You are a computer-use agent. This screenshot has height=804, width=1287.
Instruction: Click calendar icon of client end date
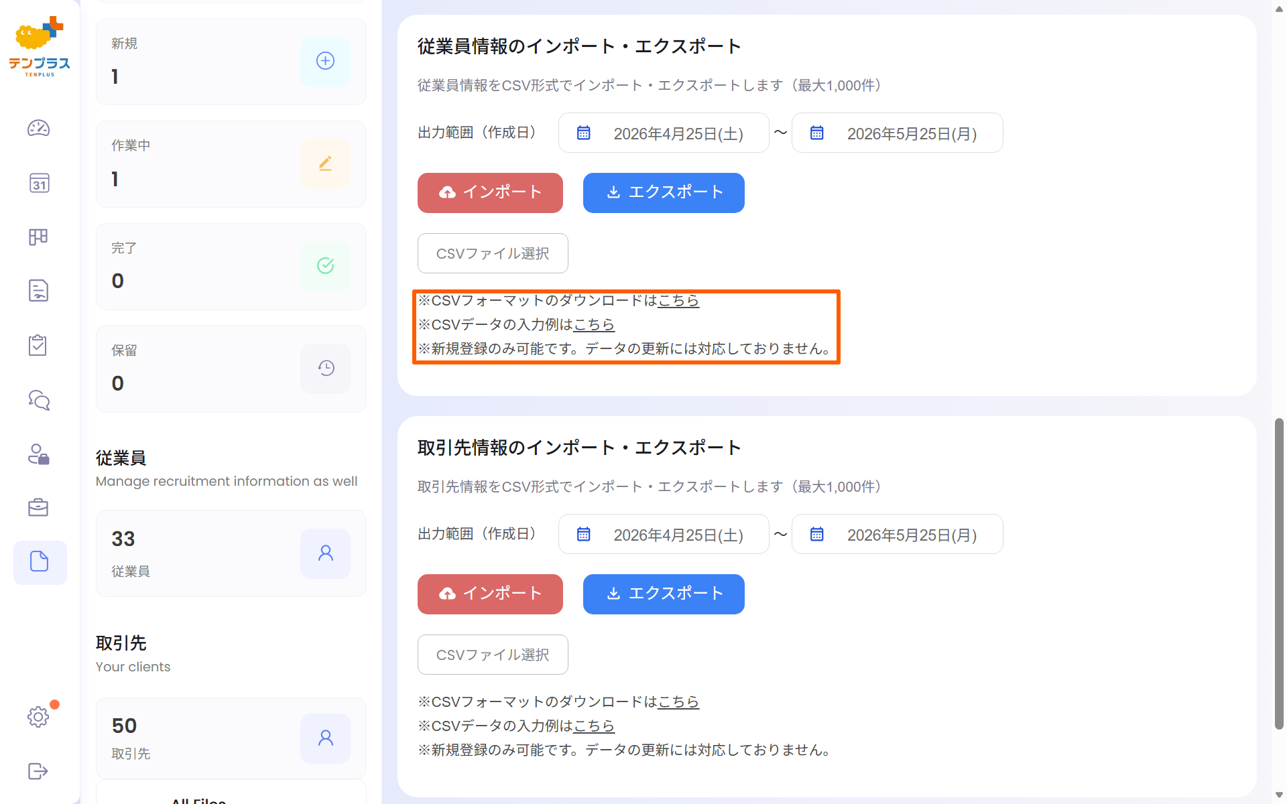point(817,534)
